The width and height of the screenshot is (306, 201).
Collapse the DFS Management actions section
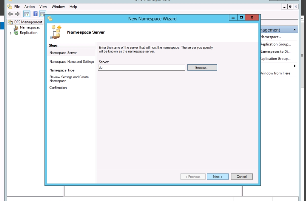click(295, 30)
